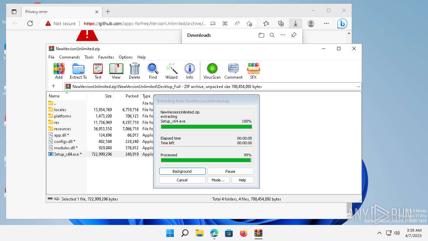This screenshot has height=241, width=428.
Task: Click the Add toolbar icon in WinRAR
Action: click(x=59, y=71)
